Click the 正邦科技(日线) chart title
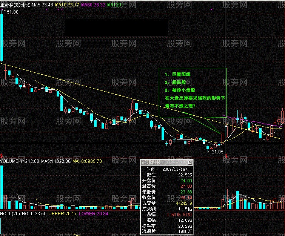 tap(15, 5)
